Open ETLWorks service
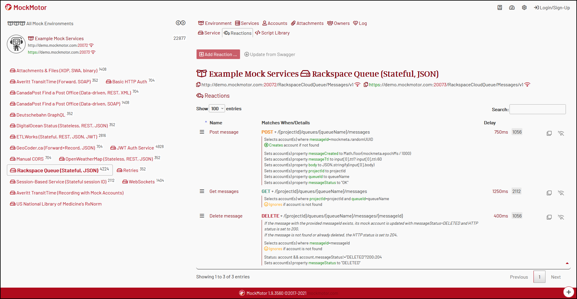 coord(54,137)
